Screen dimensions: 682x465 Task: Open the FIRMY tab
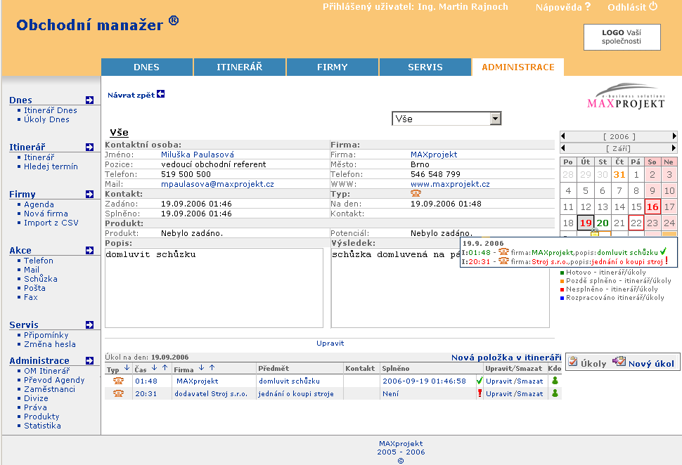coord(333,67)
